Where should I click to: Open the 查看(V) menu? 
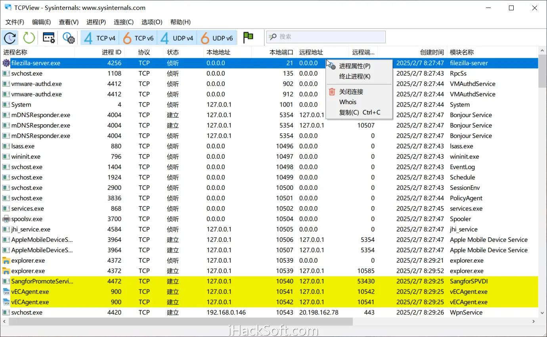click(69, 22)
